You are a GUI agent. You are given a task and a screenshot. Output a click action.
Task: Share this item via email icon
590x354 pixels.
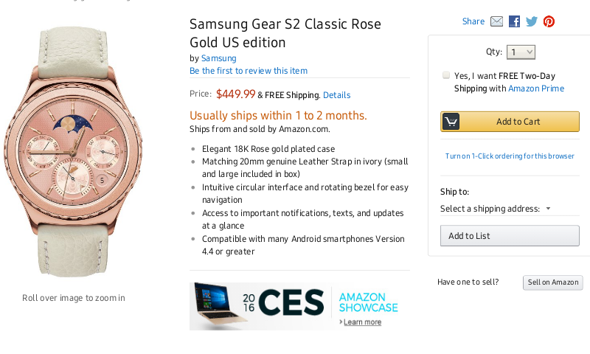point(496,21)
